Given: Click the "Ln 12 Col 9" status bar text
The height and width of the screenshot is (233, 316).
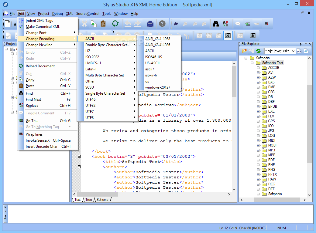Looking at the screenshot, I should click(228, 228).
